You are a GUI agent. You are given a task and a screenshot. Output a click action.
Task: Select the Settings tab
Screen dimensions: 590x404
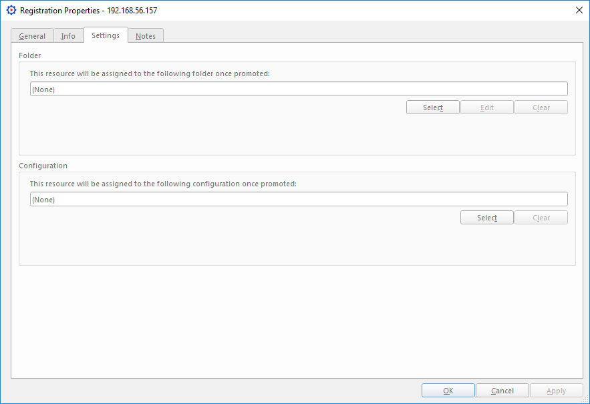[106, 35]
